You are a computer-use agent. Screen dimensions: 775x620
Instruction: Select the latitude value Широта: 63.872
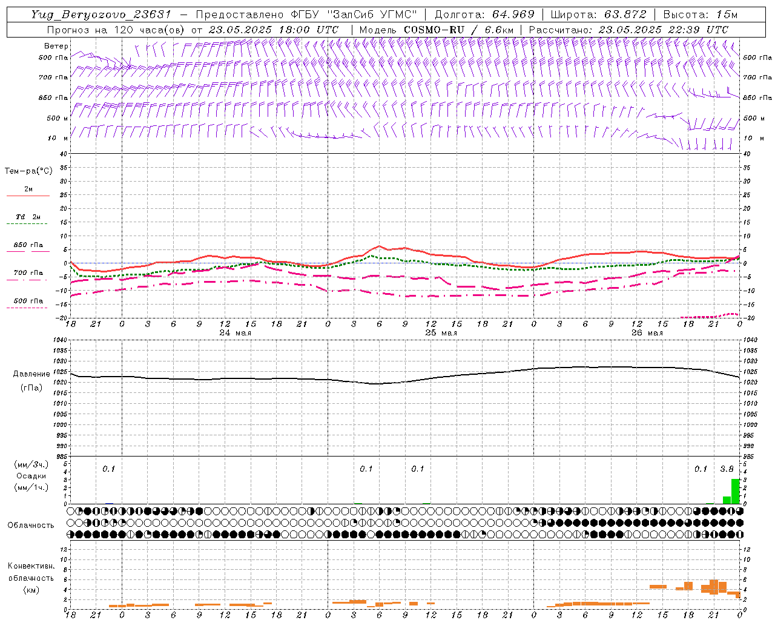coord(598,15)
